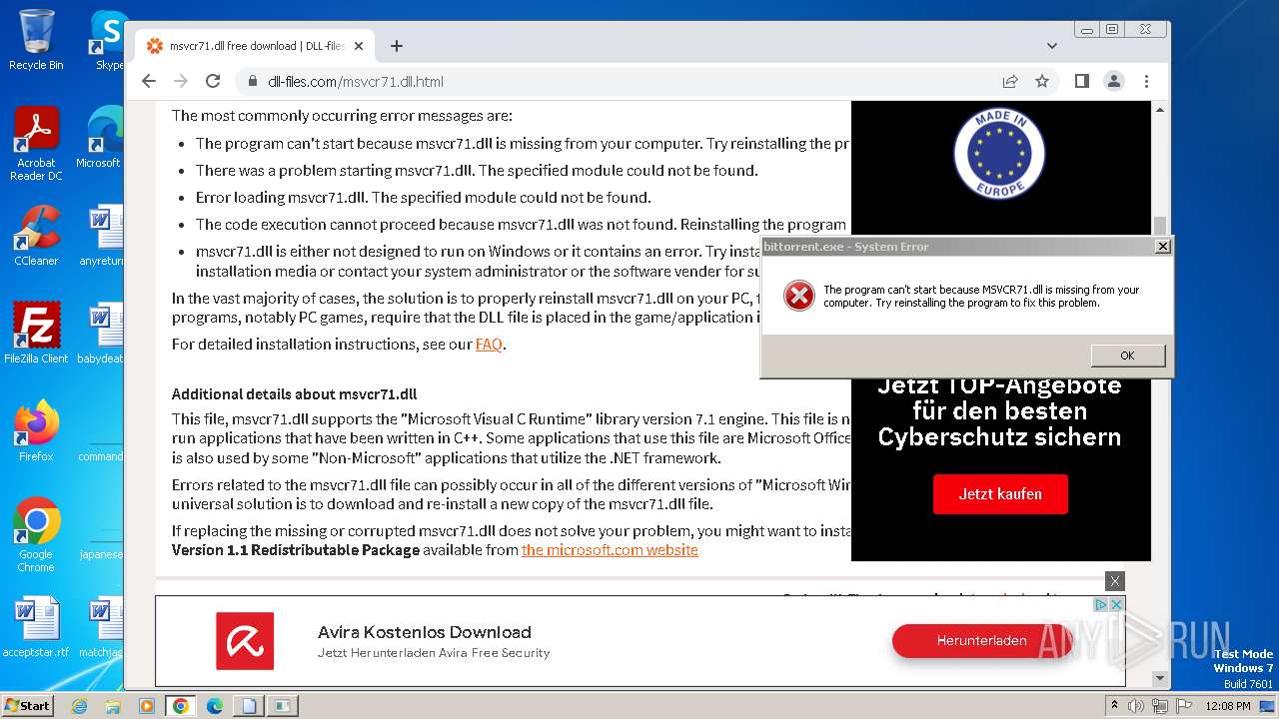Expand the tab search chevron
Screen dimensions: 1279x719
pyautogui.click(x=1051, y=46)
